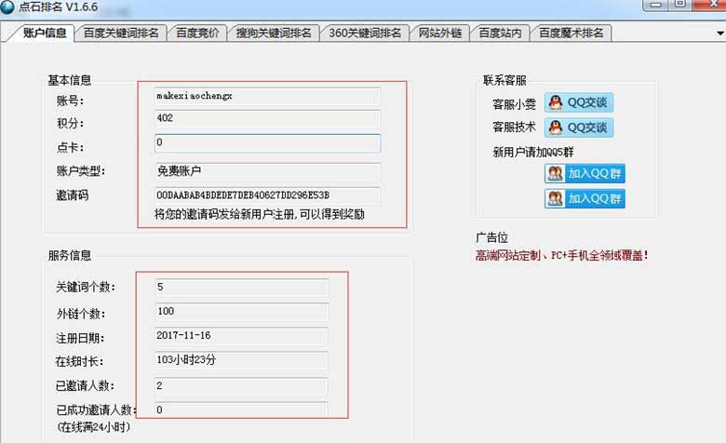Image resolution: width=726 pixels, height=443 pixels.
Task: Open the 百度关键词排名 tab
Action: pos(120,33)
